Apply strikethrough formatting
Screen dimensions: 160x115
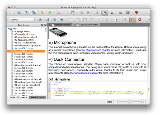(x=62, y=19)
